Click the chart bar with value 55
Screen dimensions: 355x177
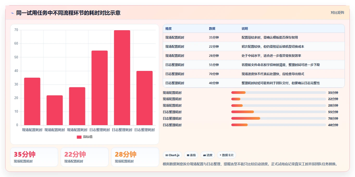click(99, 88)
